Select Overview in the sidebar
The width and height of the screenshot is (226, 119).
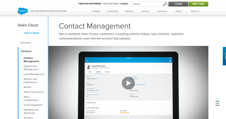coord(26,43)
